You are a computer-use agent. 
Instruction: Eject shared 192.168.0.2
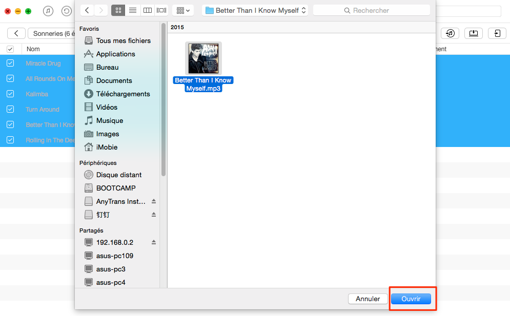tap(154, 243)
